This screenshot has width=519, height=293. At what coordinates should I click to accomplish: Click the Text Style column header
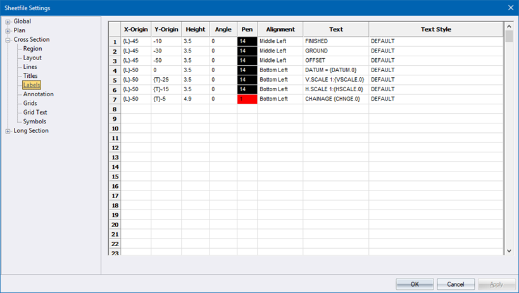(x=435, y=30)
